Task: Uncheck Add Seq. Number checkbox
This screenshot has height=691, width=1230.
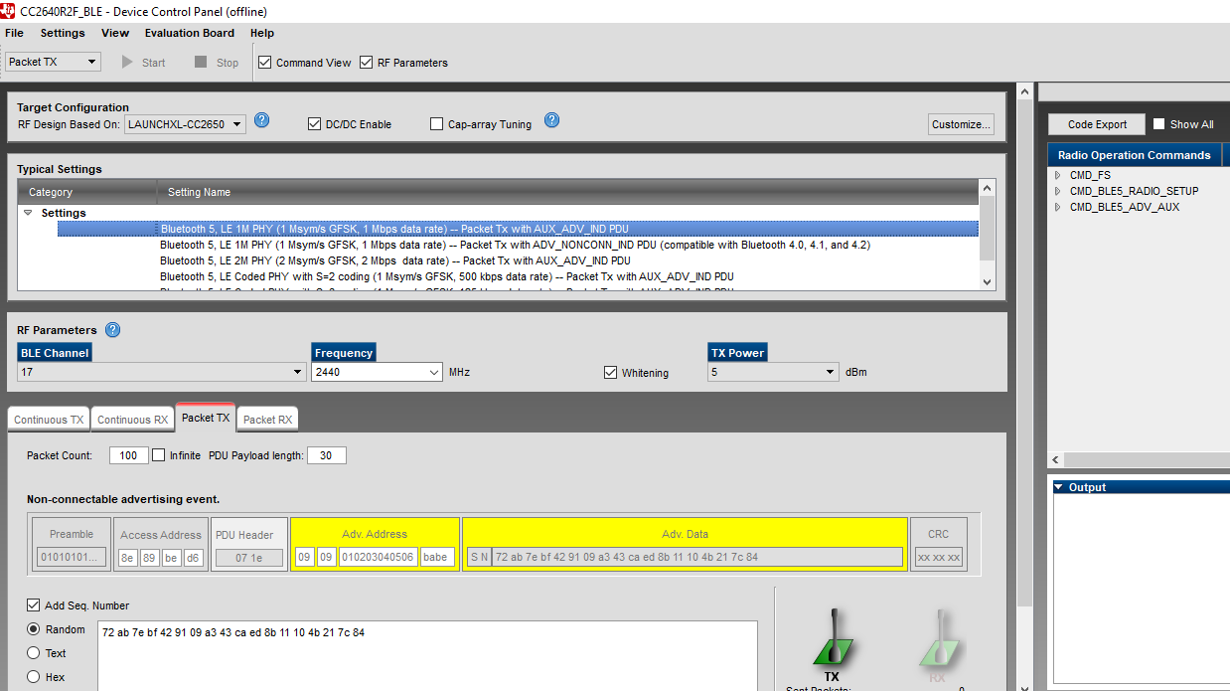Action: pos(34,605)
